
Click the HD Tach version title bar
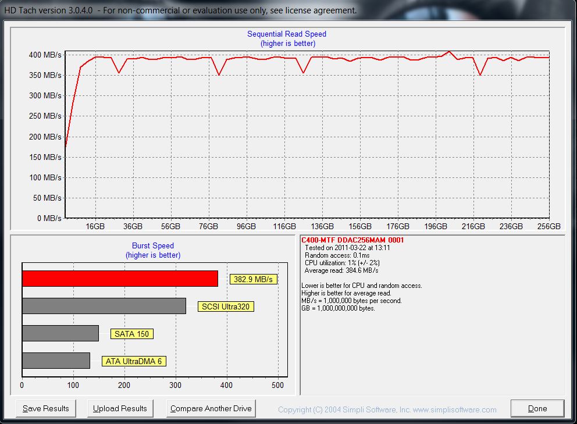180,10
